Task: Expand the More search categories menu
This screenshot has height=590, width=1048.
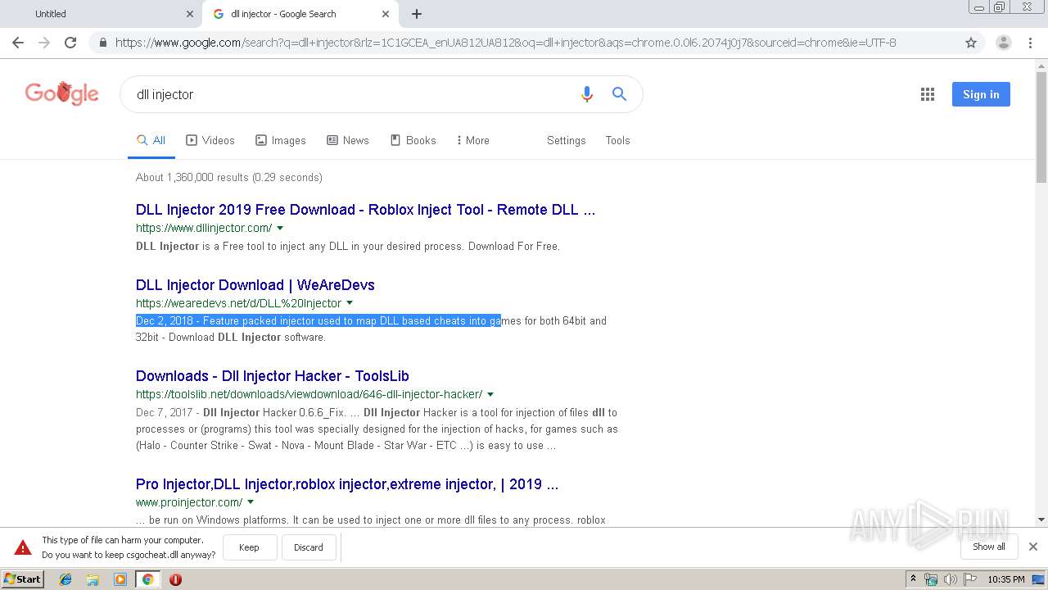Action: [473, 140]
